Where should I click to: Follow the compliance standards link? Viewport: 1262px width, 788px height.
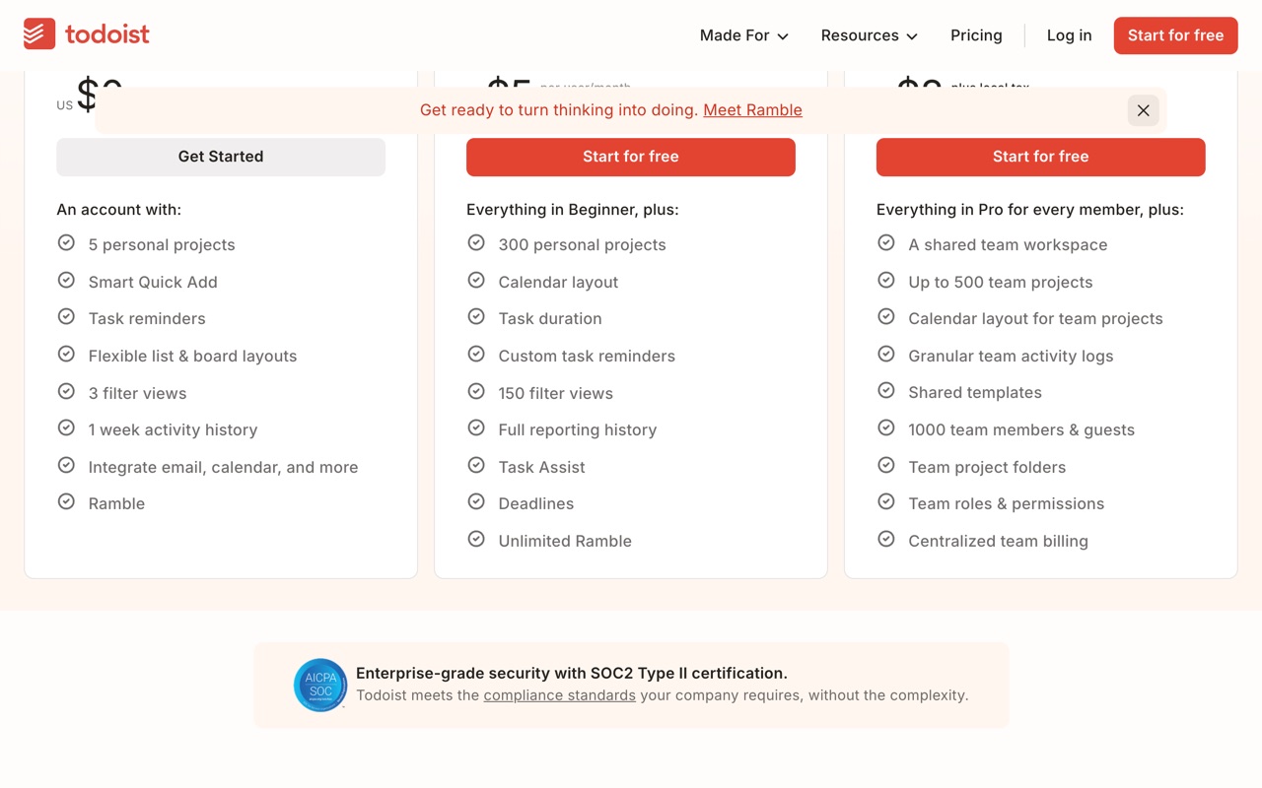tap(559, 695)
